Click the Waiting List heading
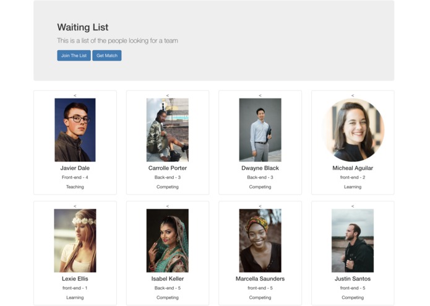430x306 pixels. coord(83,27)
